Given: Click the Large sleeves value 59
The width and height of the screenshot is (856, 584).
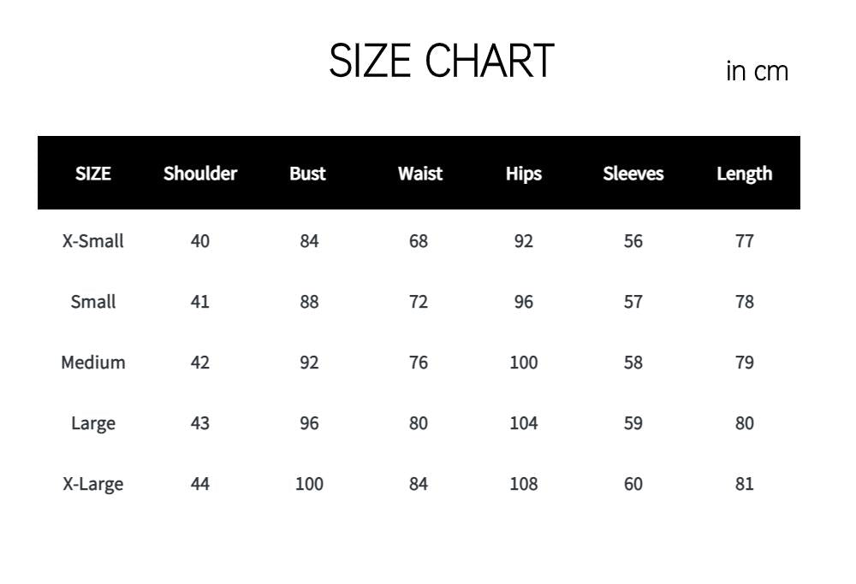Looking at the screenshot, I should pyautogui.click(x=633, y=424).
